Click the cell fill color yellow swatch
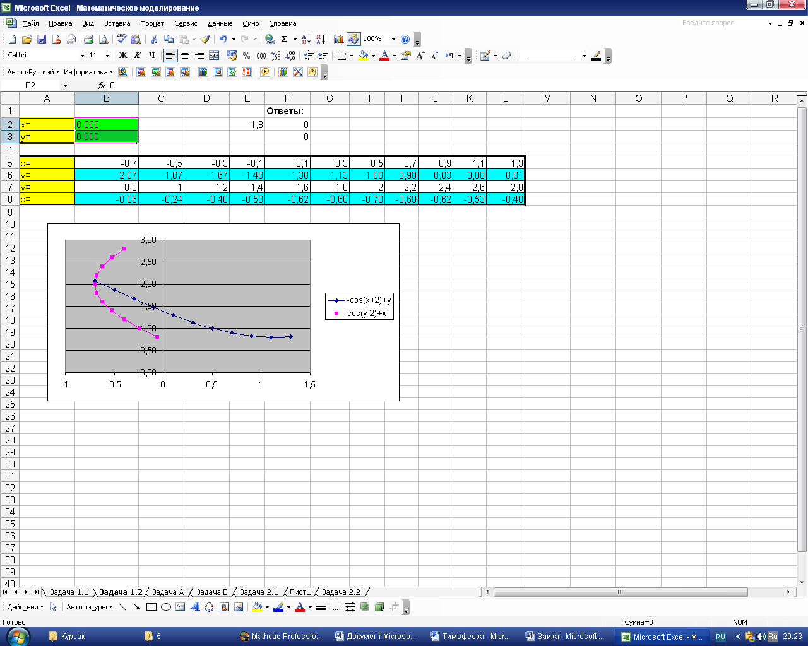808x646 pixels. [364, 56]
